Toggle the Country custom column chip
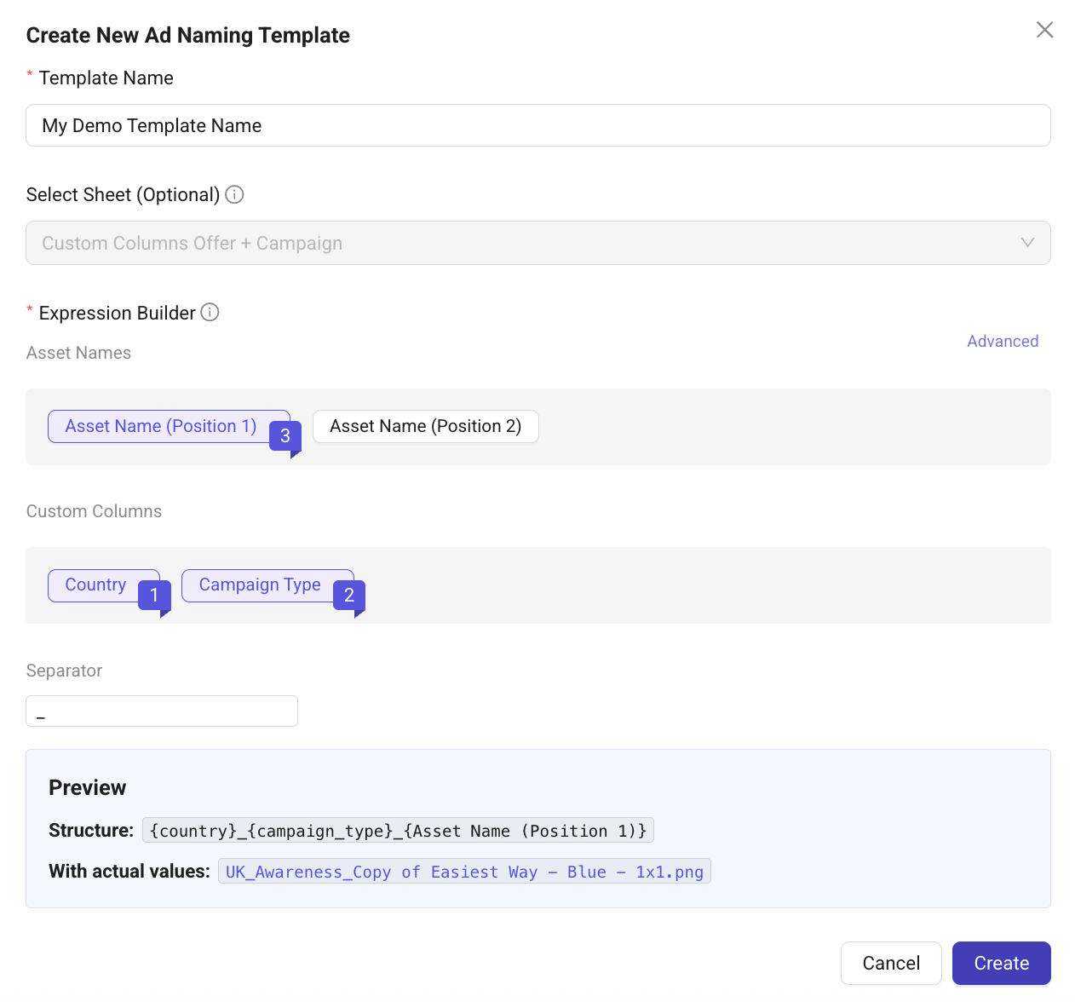Screen dimensions: 1075x1002 point(95,585)
